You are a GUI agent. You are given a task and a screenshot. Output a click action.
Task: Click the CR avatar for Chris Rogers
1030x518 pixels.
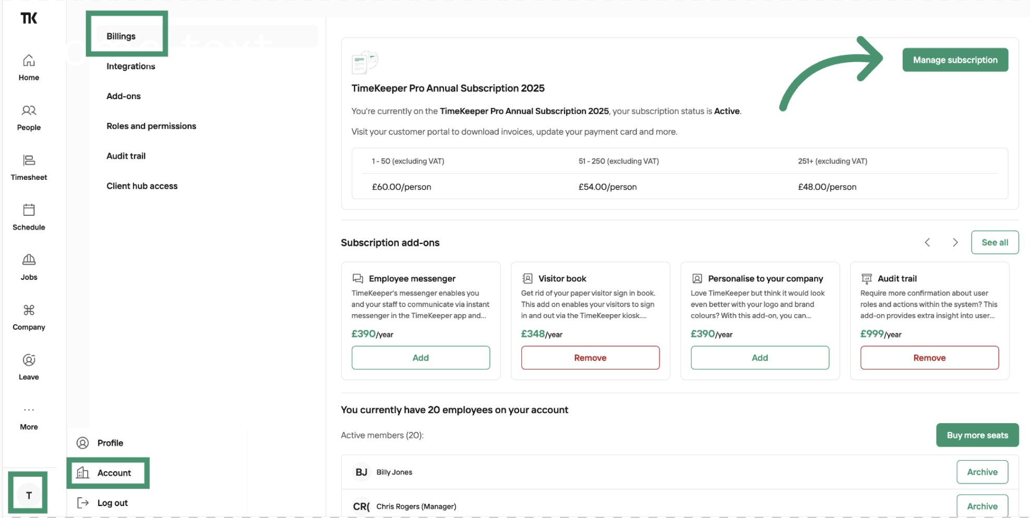361,507
